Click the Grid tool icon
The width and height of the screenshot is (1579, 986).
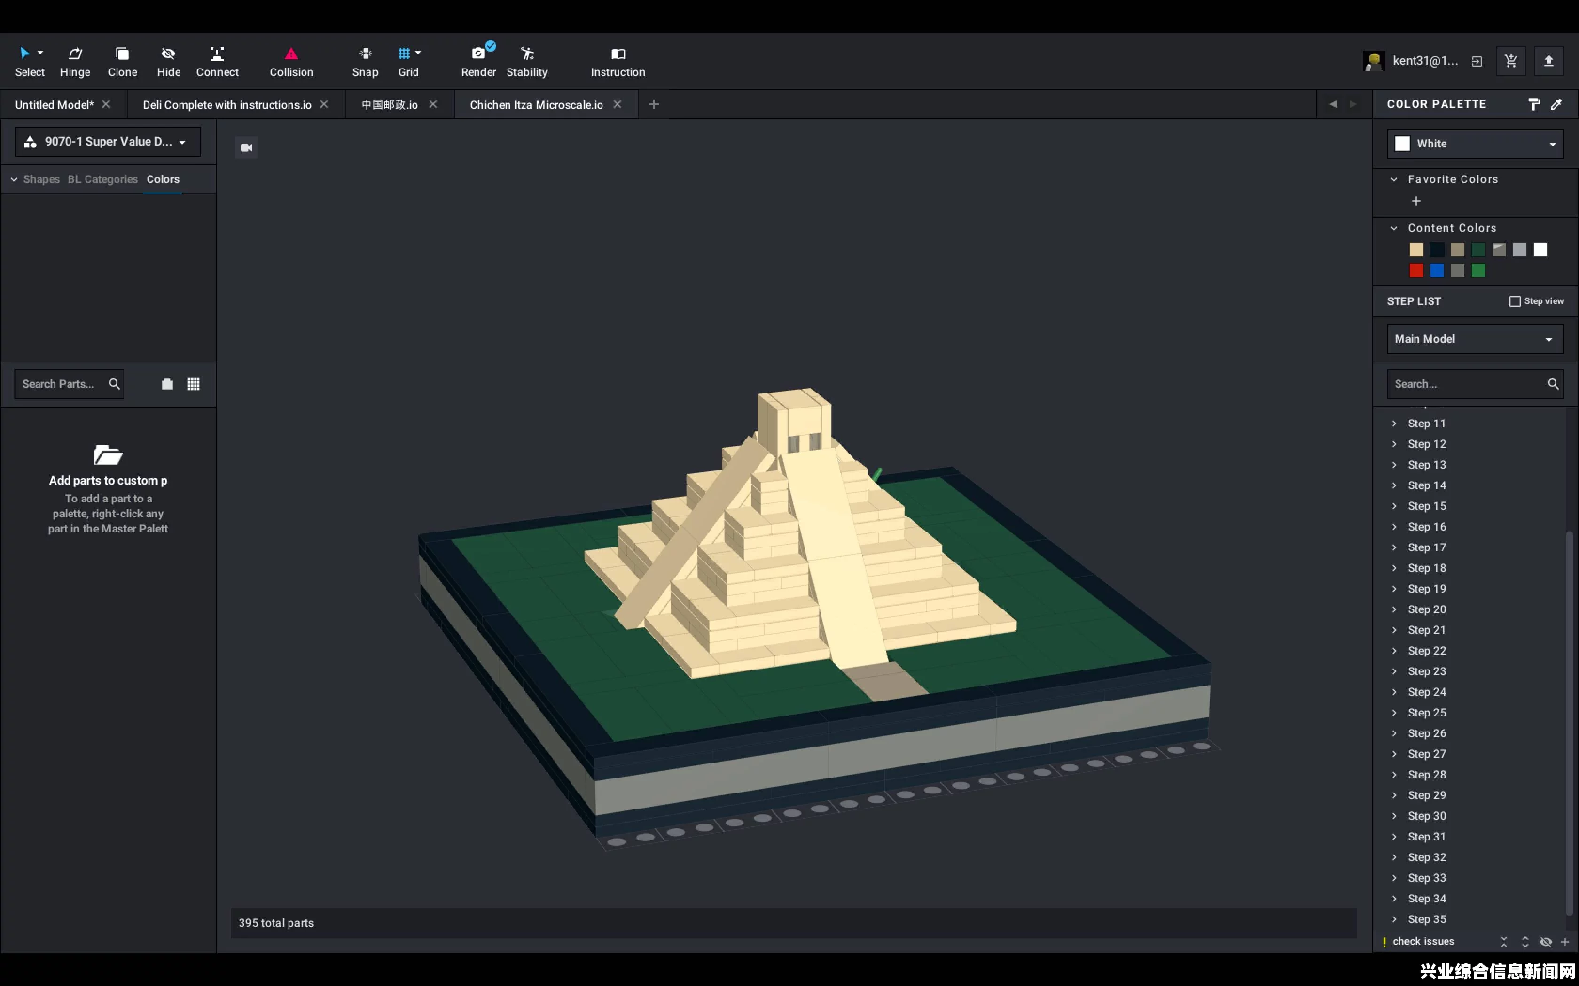click(x=405, y=54)
